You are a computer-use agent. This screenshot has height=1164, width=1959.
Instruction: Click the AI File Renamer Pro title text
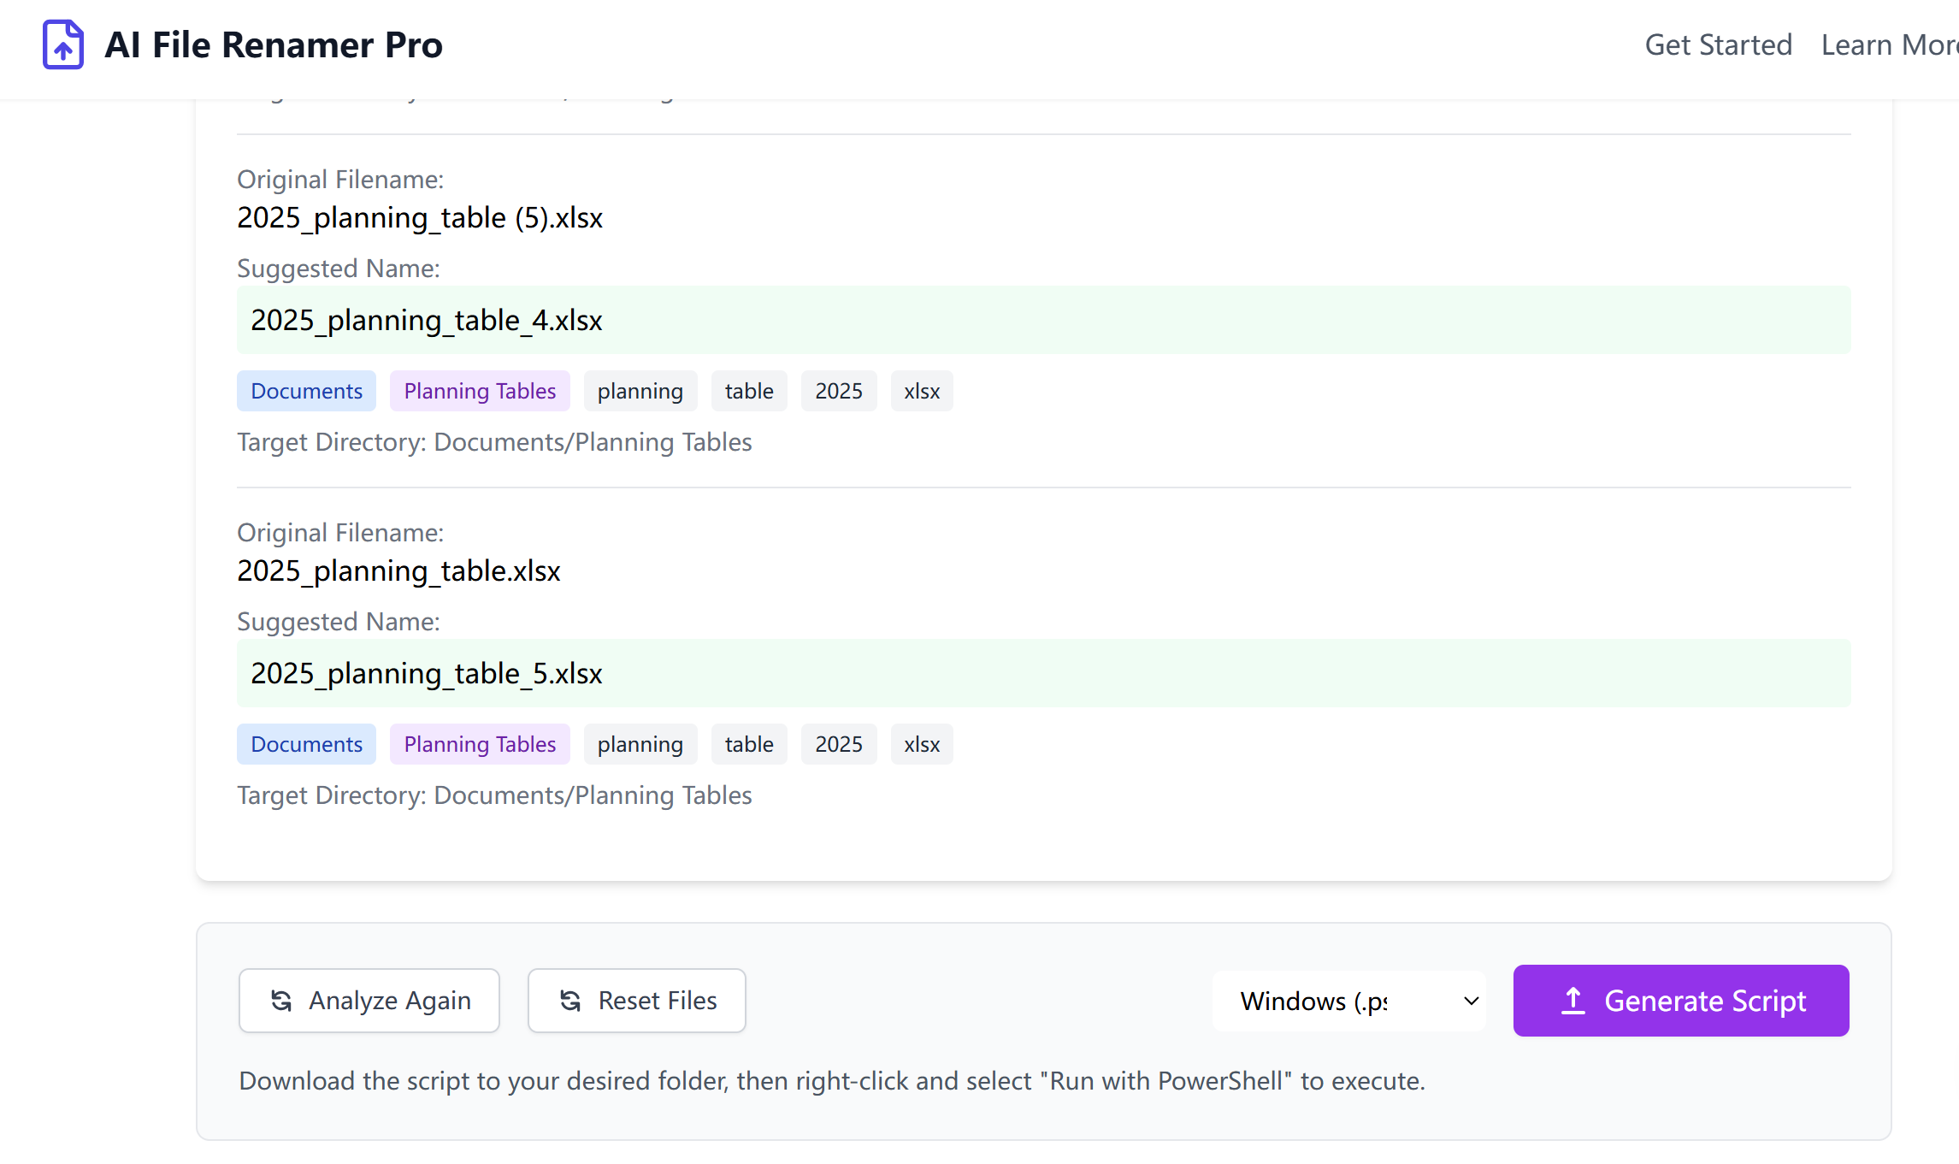(274, 44)
